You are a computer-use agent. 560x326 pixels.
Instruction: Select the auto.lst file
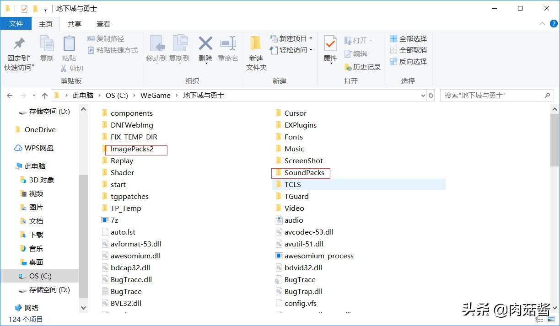coord(118,232)
